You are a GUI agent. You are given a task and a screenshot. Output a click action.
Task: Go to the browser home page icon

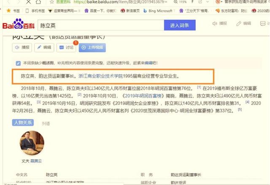38,2
